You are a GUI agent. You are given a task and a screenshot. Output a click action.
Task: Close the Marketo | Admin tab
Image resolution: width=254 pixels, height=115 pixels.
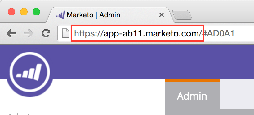tap(162, 15)
